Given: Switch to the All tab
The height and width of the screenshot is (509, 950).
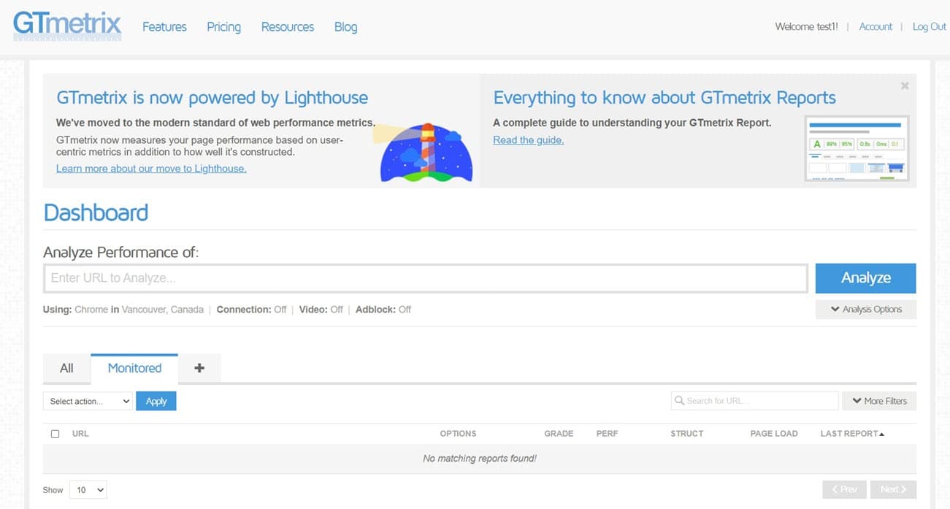Looking at the screenshot, I should pos(66,368).
